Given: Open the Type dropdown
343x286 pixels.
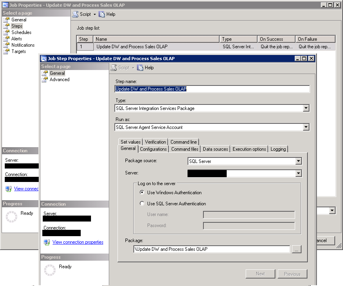Looking at the screenshot, I should click(x=306, y=108).
